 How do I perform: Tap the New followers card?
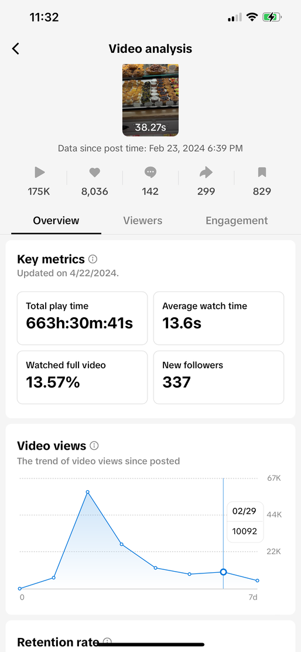219,377
